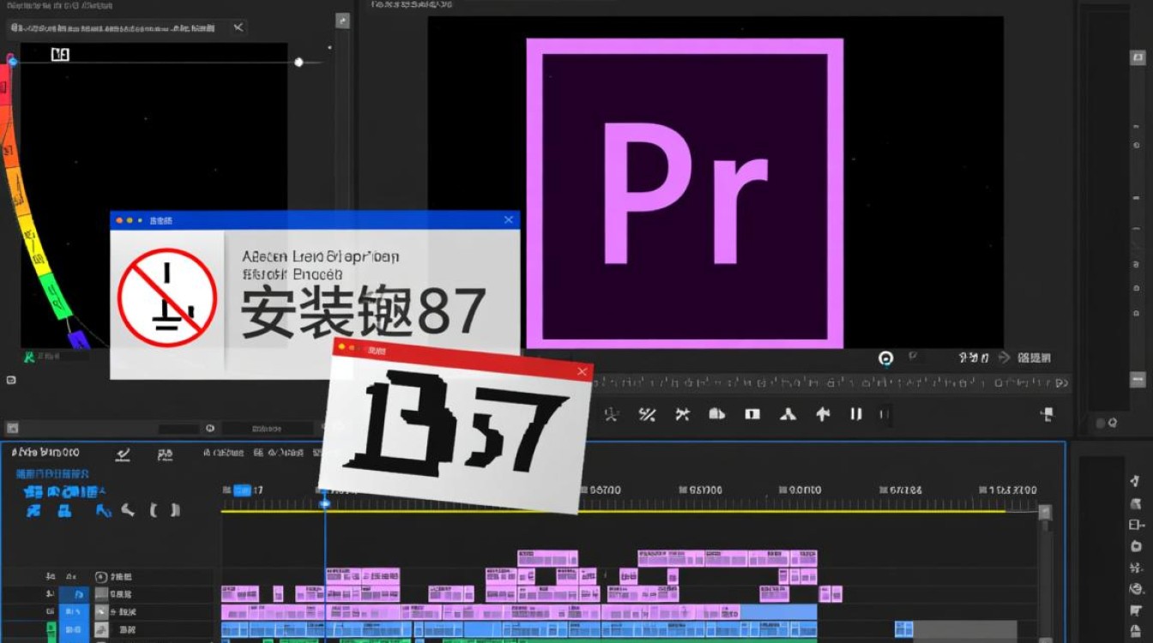This screenshot has height=643, width=1153.
Task: Click the timeline's vertical scrollbar handle
Action: tap(1044, 513)
